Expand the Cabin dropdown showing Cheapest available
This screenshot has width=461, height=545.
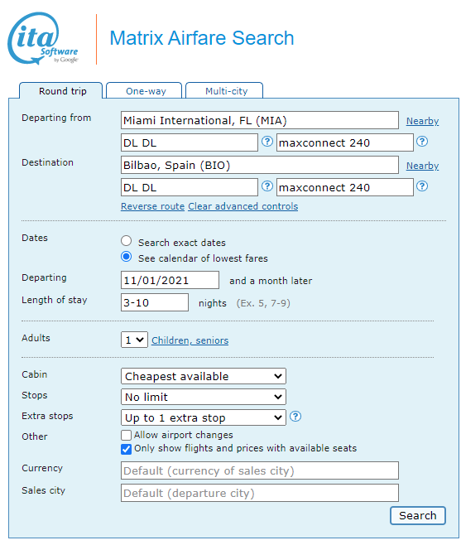point(204,376)
